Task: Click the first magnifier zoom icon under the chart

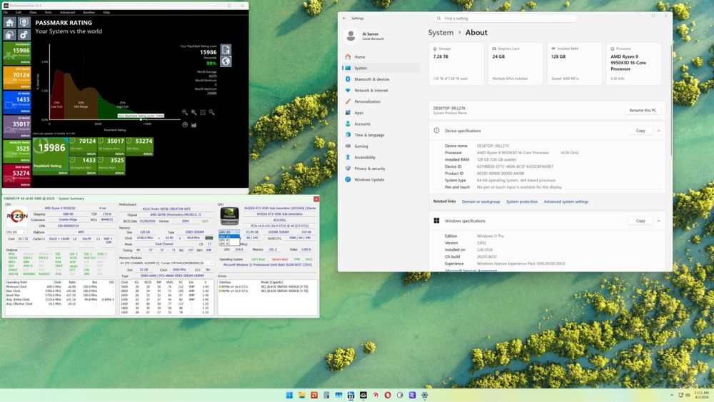Action: 184,112
